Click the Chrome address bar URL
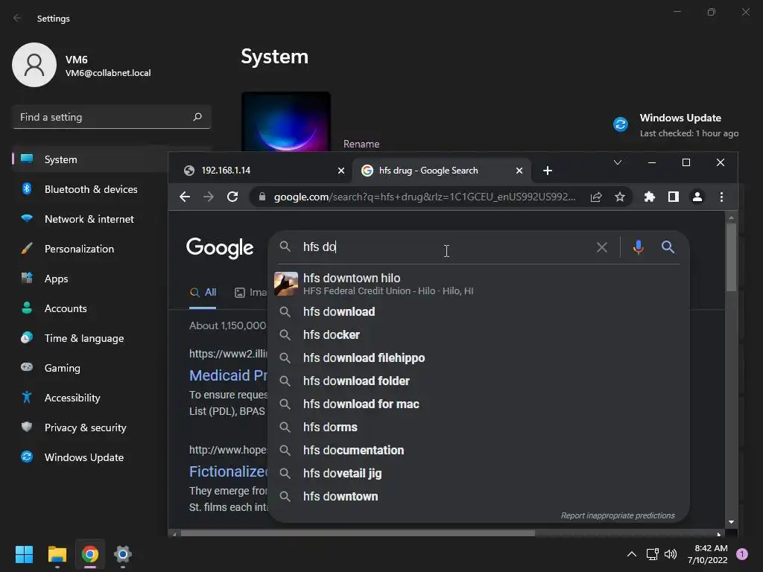 (x=424, y=197)
